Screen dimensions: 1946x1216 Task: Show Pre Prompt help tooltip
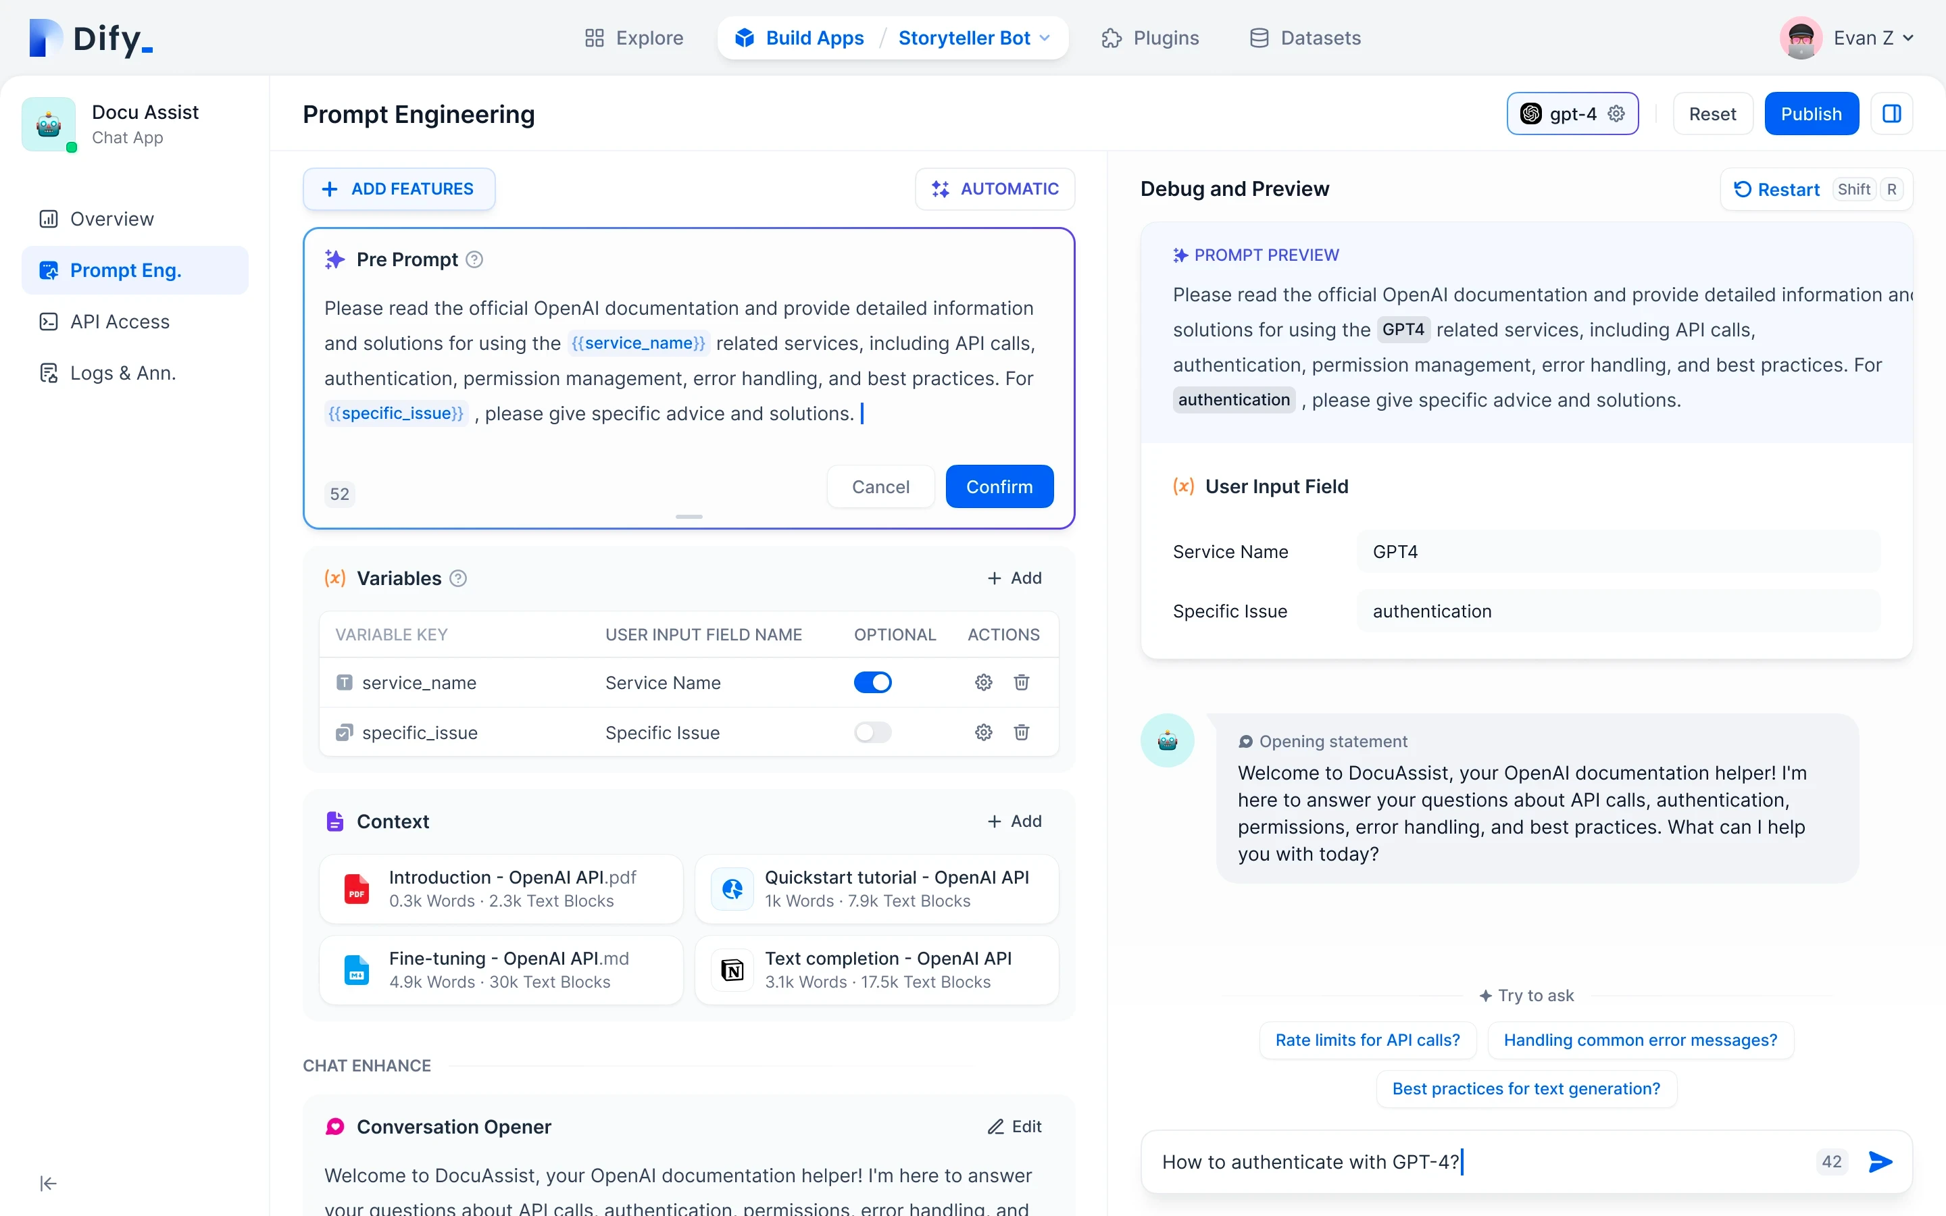pyautogui.click(x=474, y=259)
